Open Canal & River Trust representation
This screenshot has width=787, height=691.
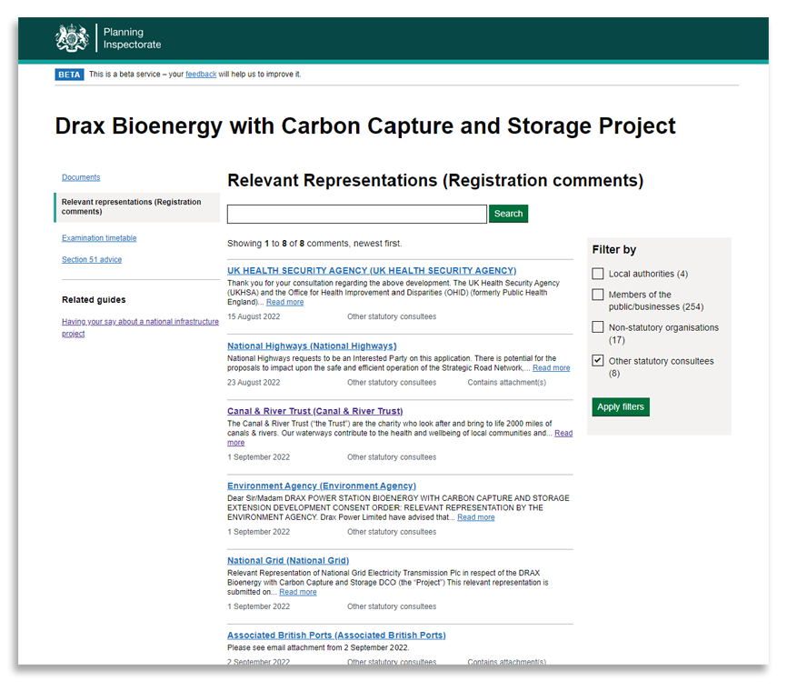point(314,411)
